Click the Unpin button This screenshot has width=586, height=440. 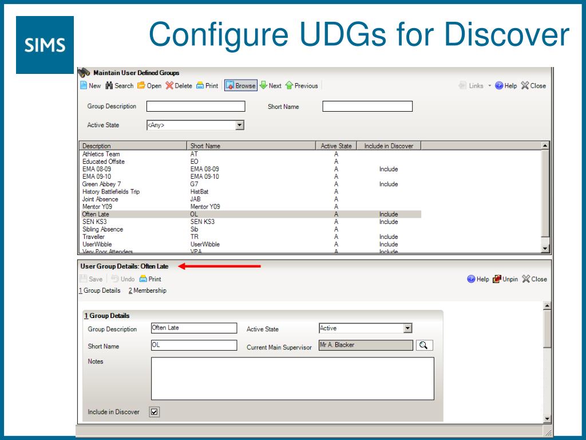point(505,279)
